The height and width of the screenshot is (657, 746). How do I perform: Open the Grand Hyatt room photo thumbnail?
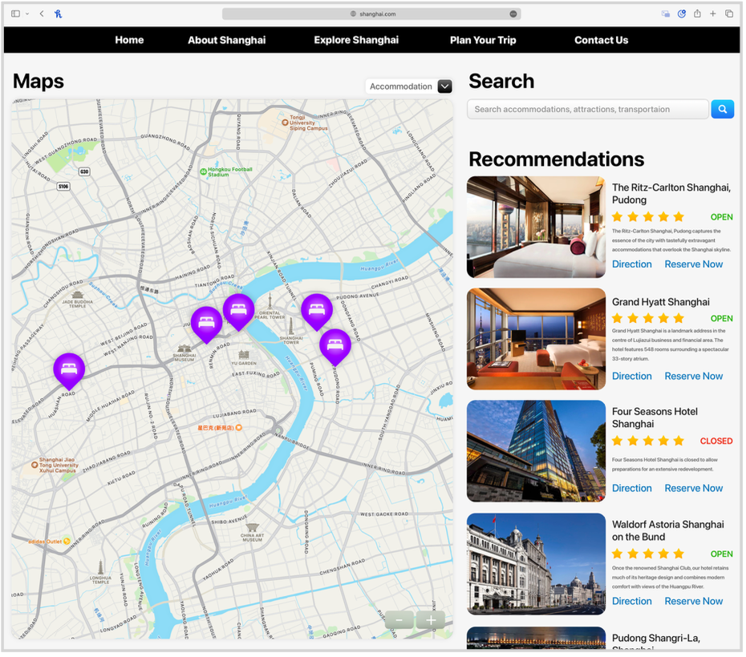tap(537, 340)
